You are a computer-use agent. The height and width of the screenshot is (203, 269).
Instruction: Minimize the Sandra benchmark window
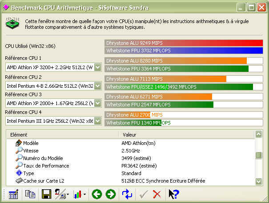[241, 8]
